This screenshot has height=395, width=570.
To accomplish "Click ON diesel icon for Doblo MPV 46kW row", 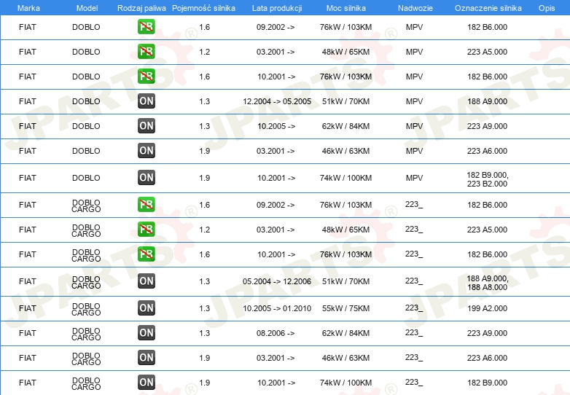I will coord(146,150).
